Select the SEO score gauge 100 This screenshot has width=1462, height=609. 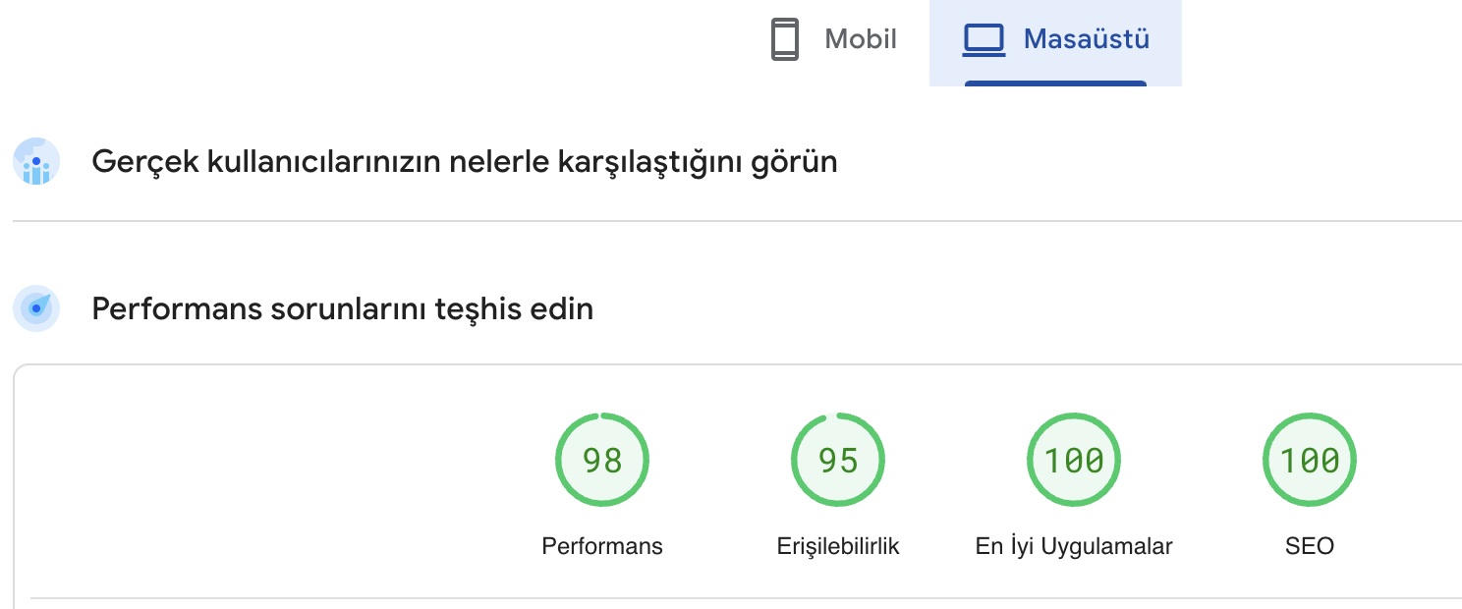pyautogui.click(x=1310, y=460)
